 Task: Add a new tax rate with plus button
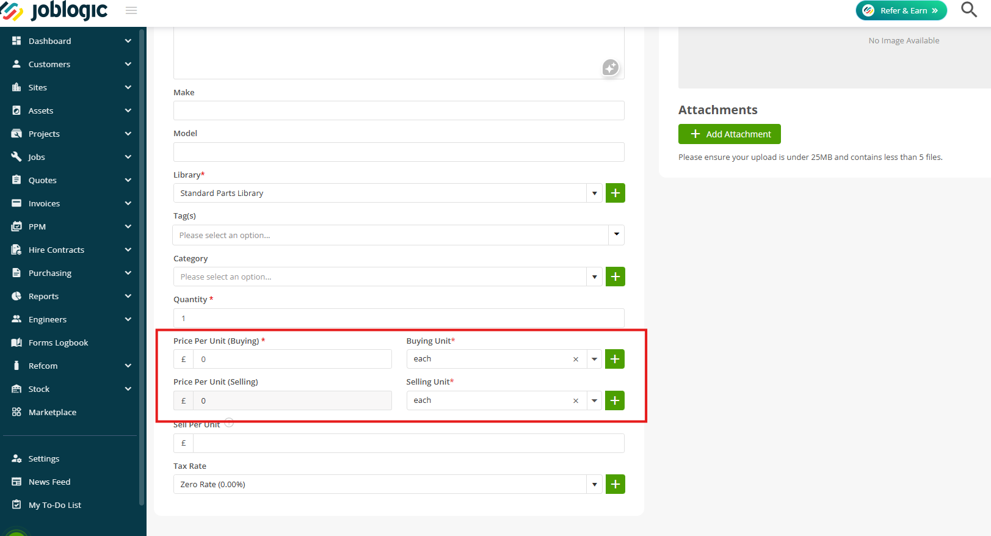pyautogui.click(x=615, y=484)
